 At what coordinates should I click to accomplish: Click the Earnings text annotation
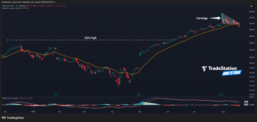203,18
